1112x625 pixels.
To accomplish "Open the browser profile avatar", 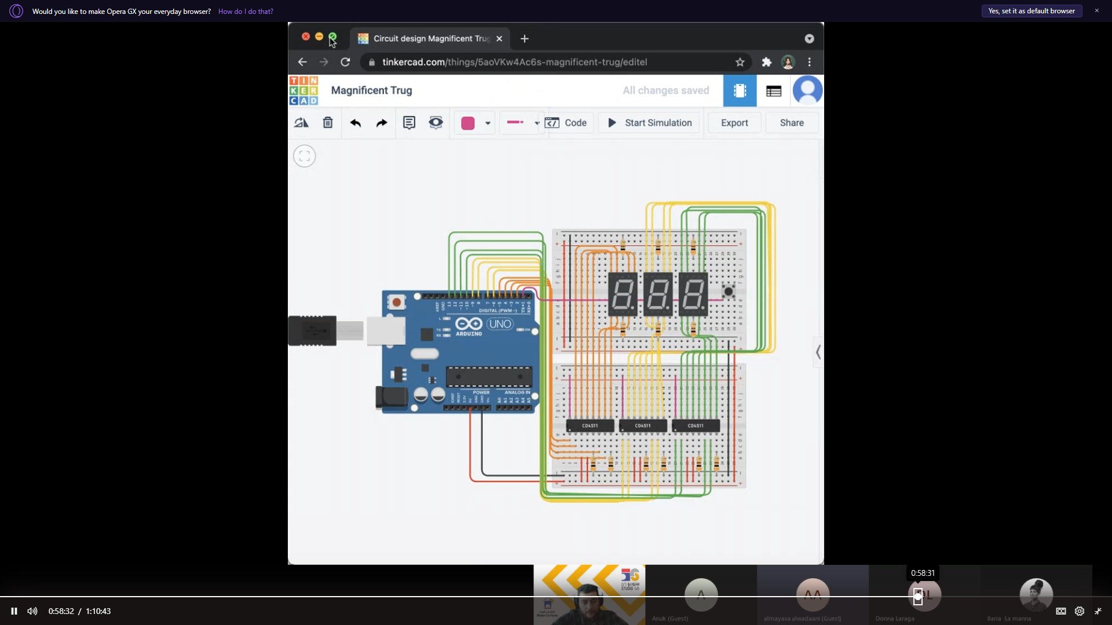I will (788, 62).
